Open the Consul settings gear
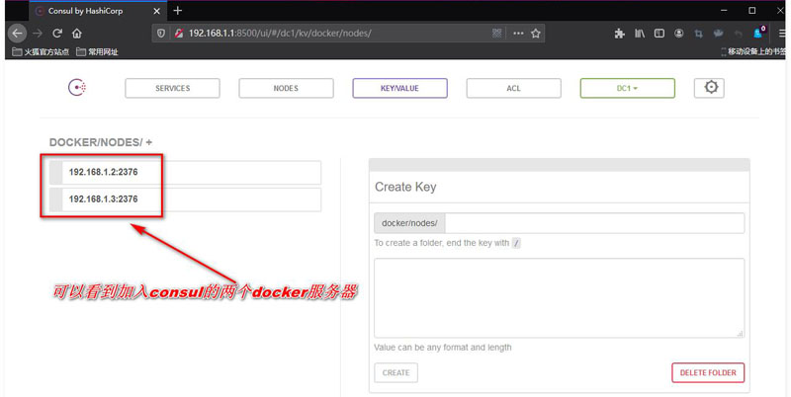The image size is (791, 397). point(709,88)
